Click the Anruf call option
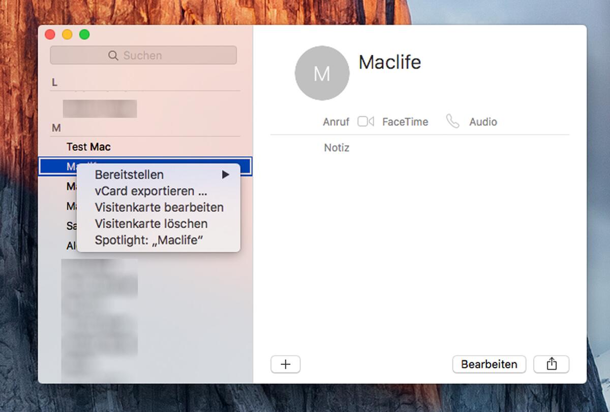Screen dimensions: 610x412 [x=335, y=122]
